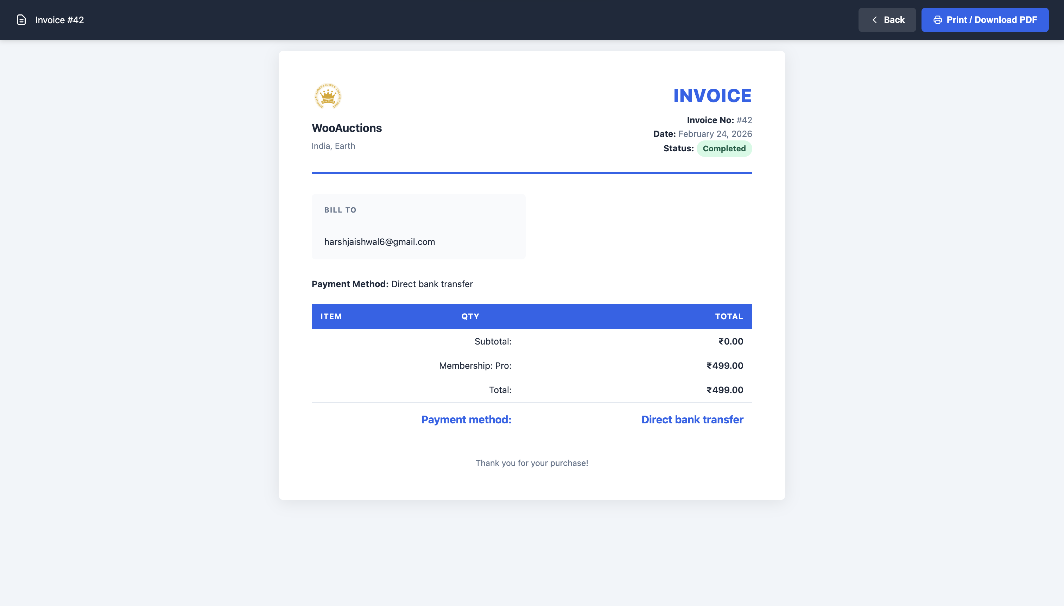This screenshot has height=606, width=1064.
Task: Click the harshjaishwal6@gmail.com email address
Action: point(380,241)
